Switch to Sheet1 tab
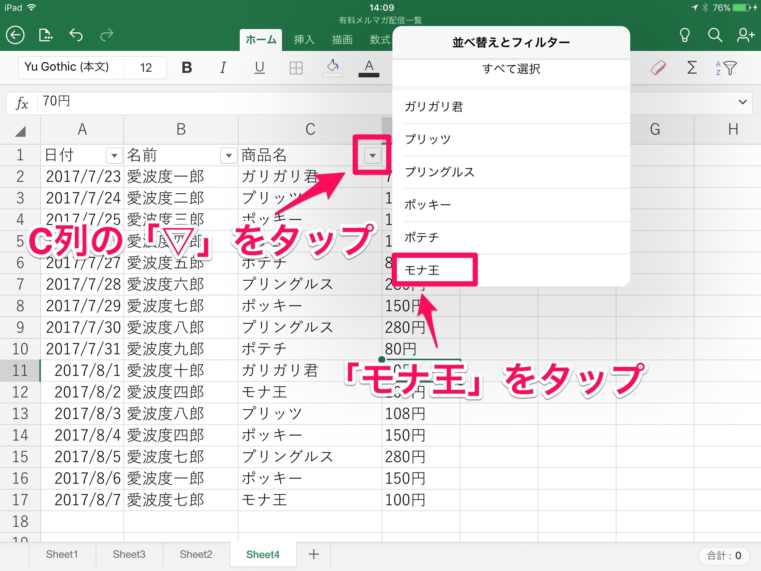 62,554
